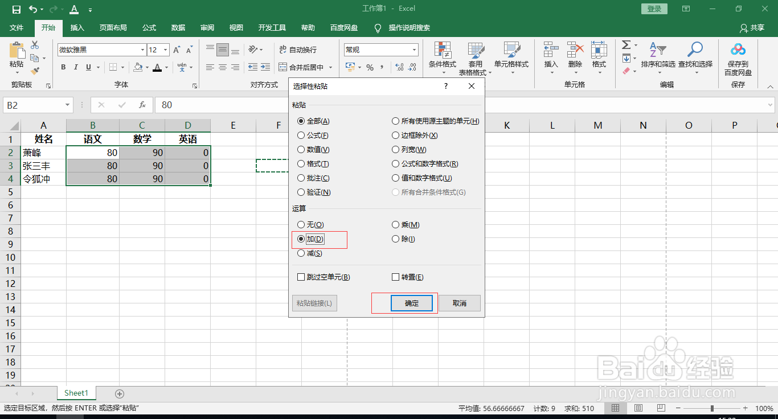Open the Clipboard 剪贴板 dialog launcher
778x419 pixels.
[x=48, y=85]
